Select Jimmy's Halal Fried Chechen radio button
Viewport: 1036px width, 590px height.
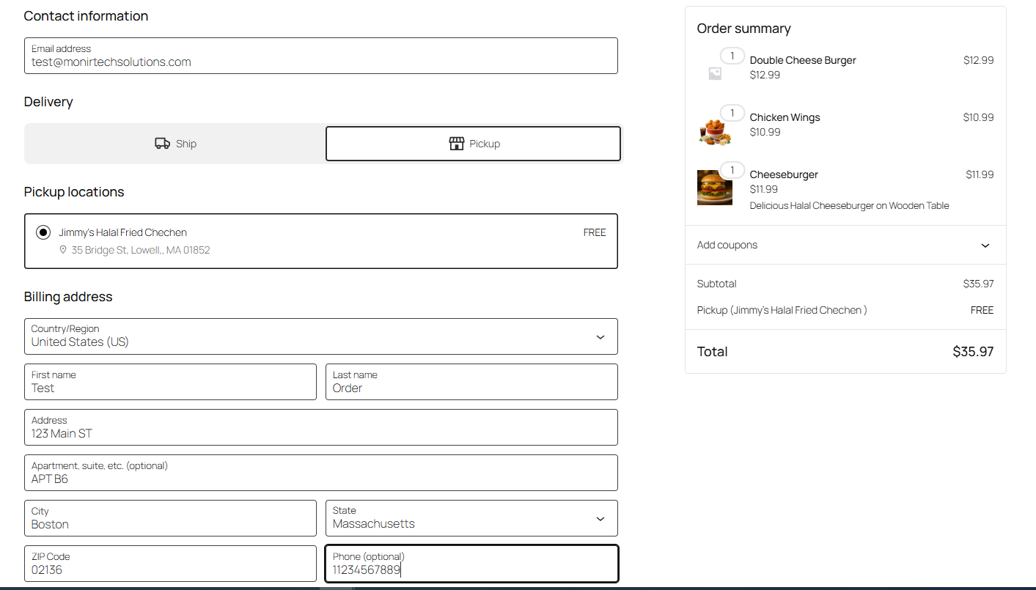(43, 232)
